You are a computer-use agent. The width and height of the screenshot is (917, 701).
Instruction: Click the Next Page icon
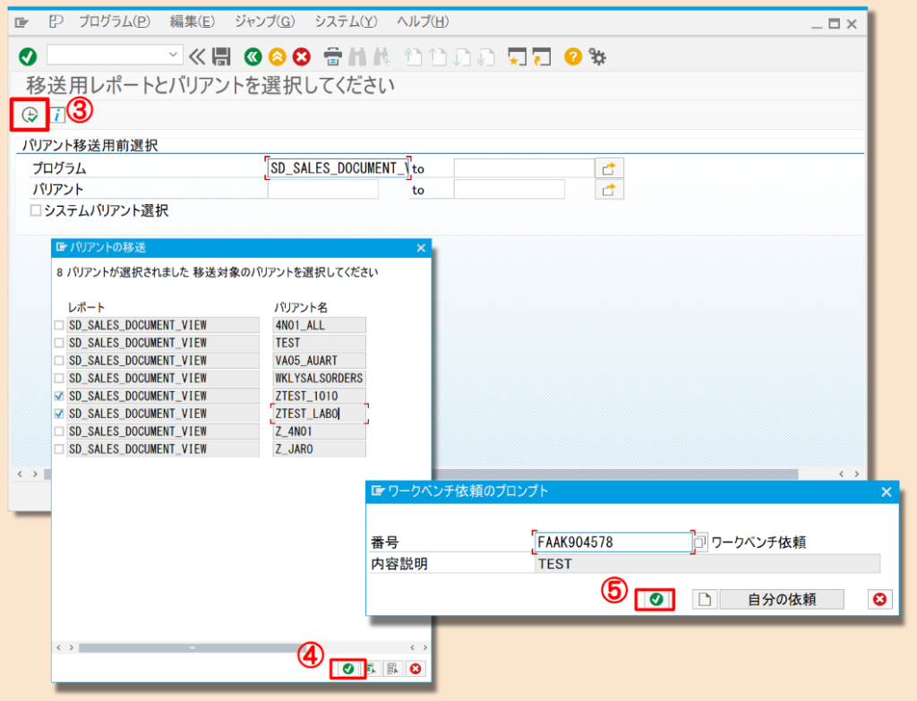tap(463, 56)
